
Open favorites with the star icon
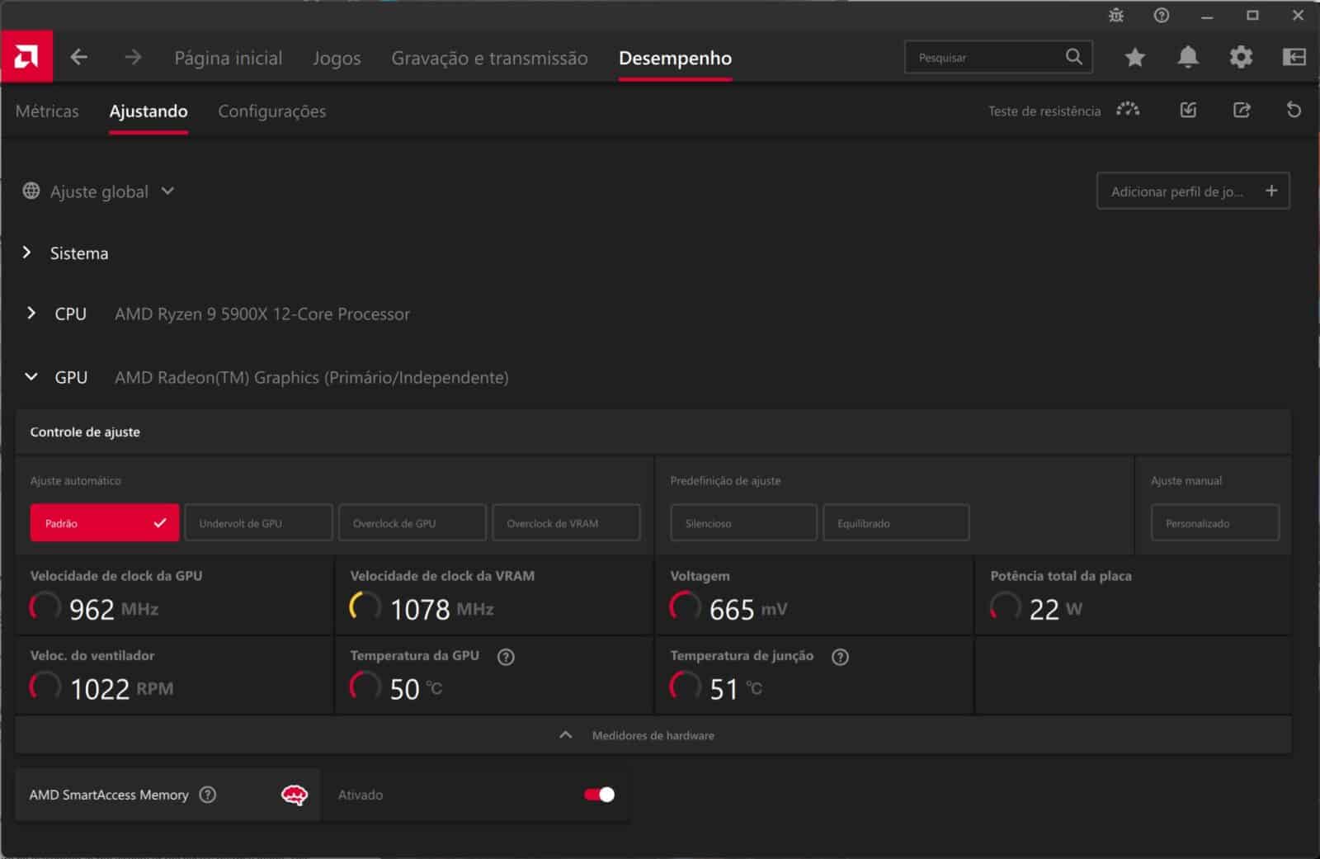click(1134, 57)
